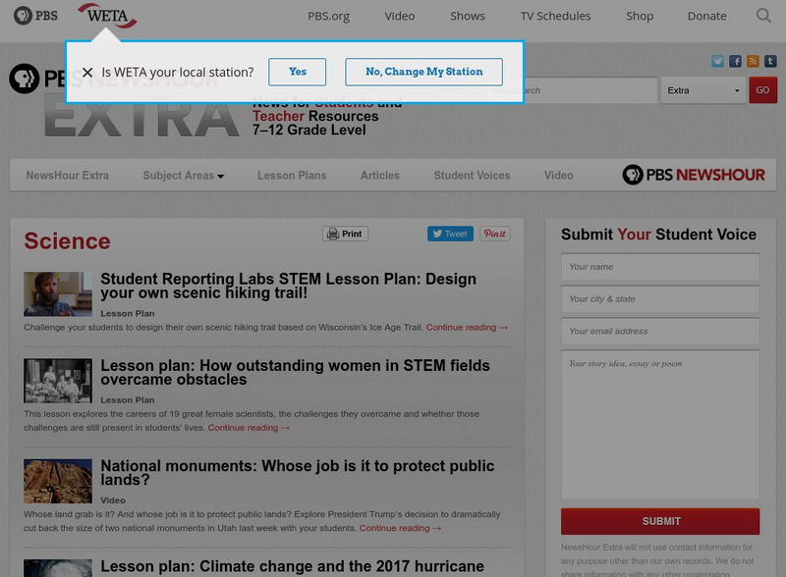Screen dimensions: 786x577
Task: Click the Facebook icon near the search bar
Action: pyautogui.click(x=736, y=61)
